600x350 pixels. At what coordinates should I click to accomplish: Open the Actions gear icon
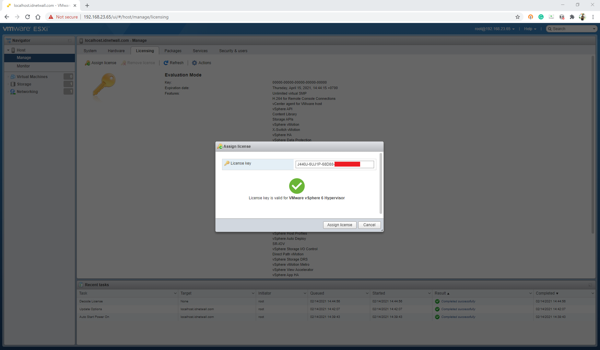click(x=194, y=63)
